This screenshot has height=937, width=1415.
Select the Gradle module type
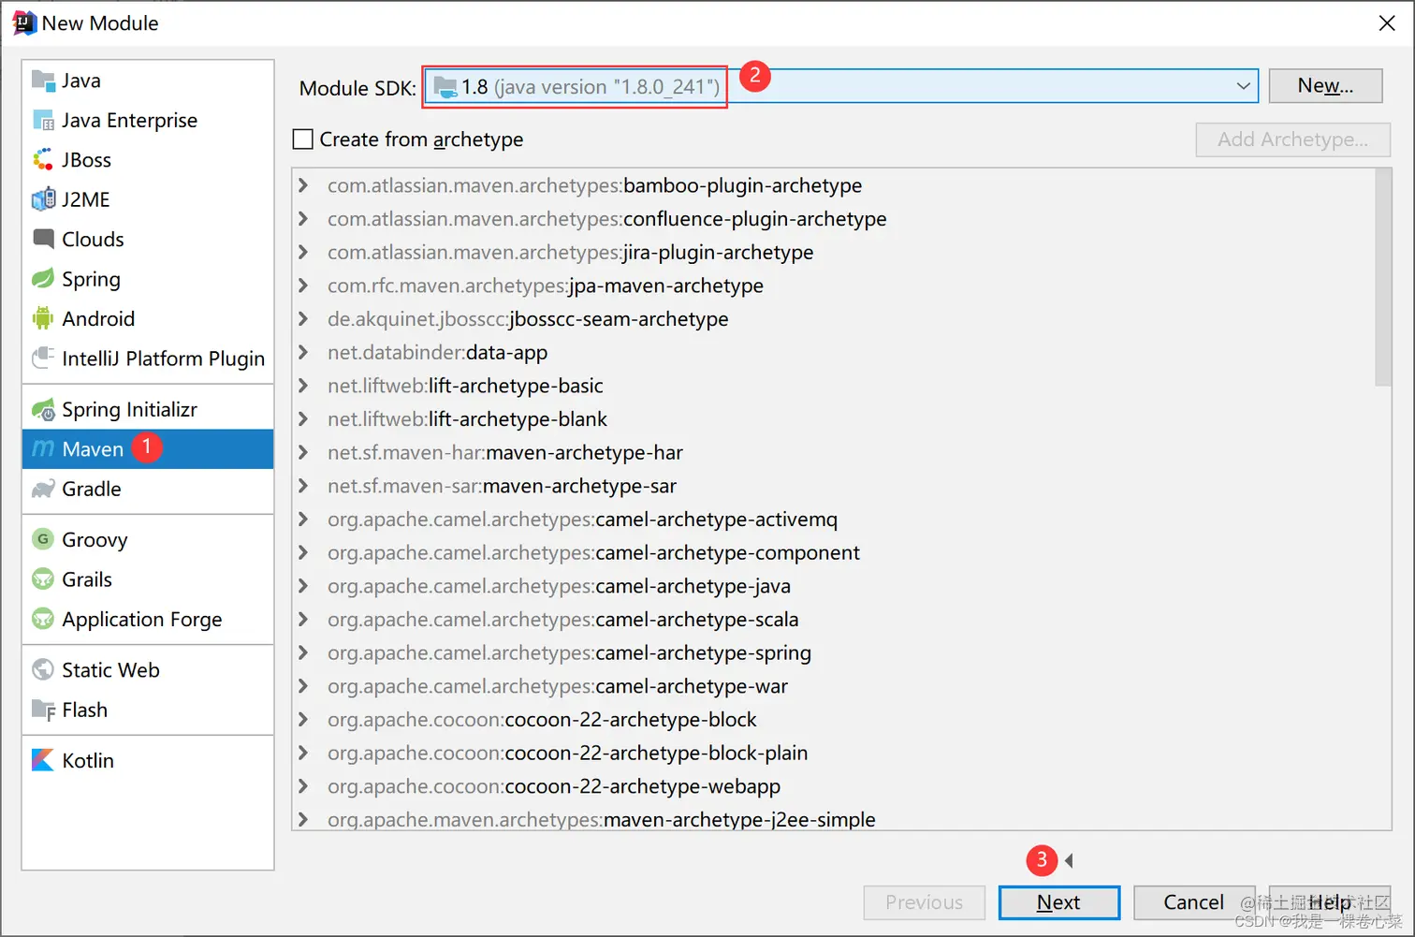coord(148,489)
